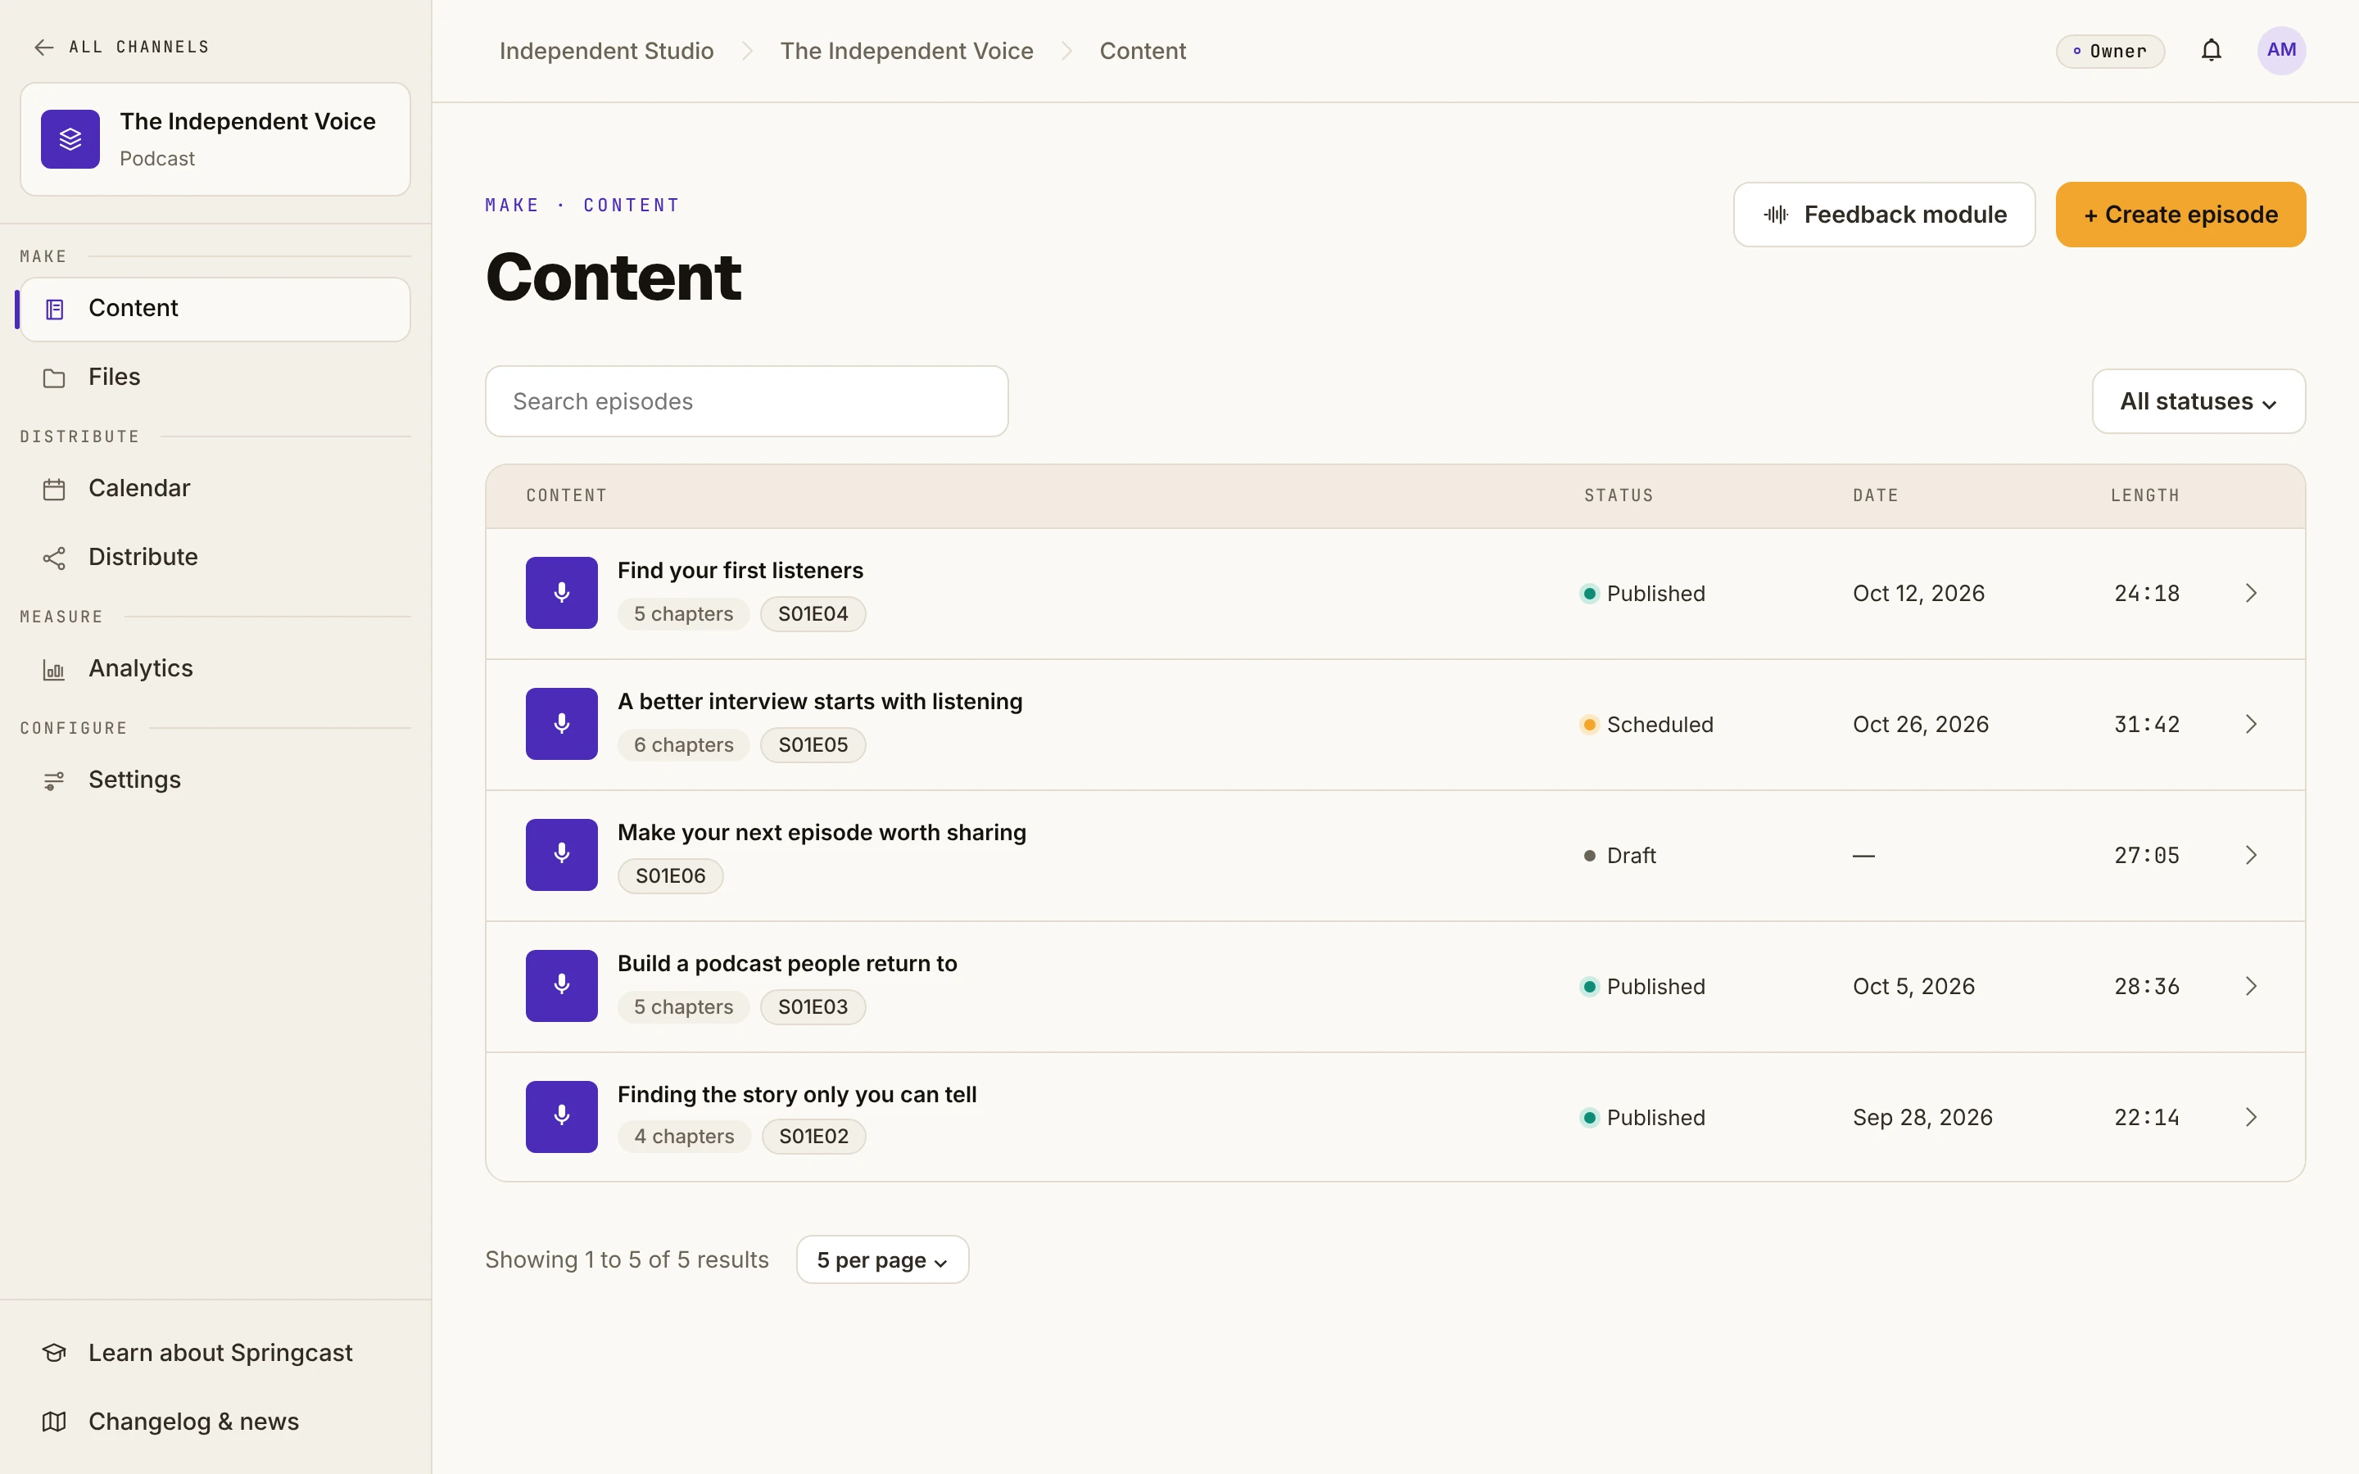
Task: Expand the All statuses filter dropdown
Action: (2198, 401)
